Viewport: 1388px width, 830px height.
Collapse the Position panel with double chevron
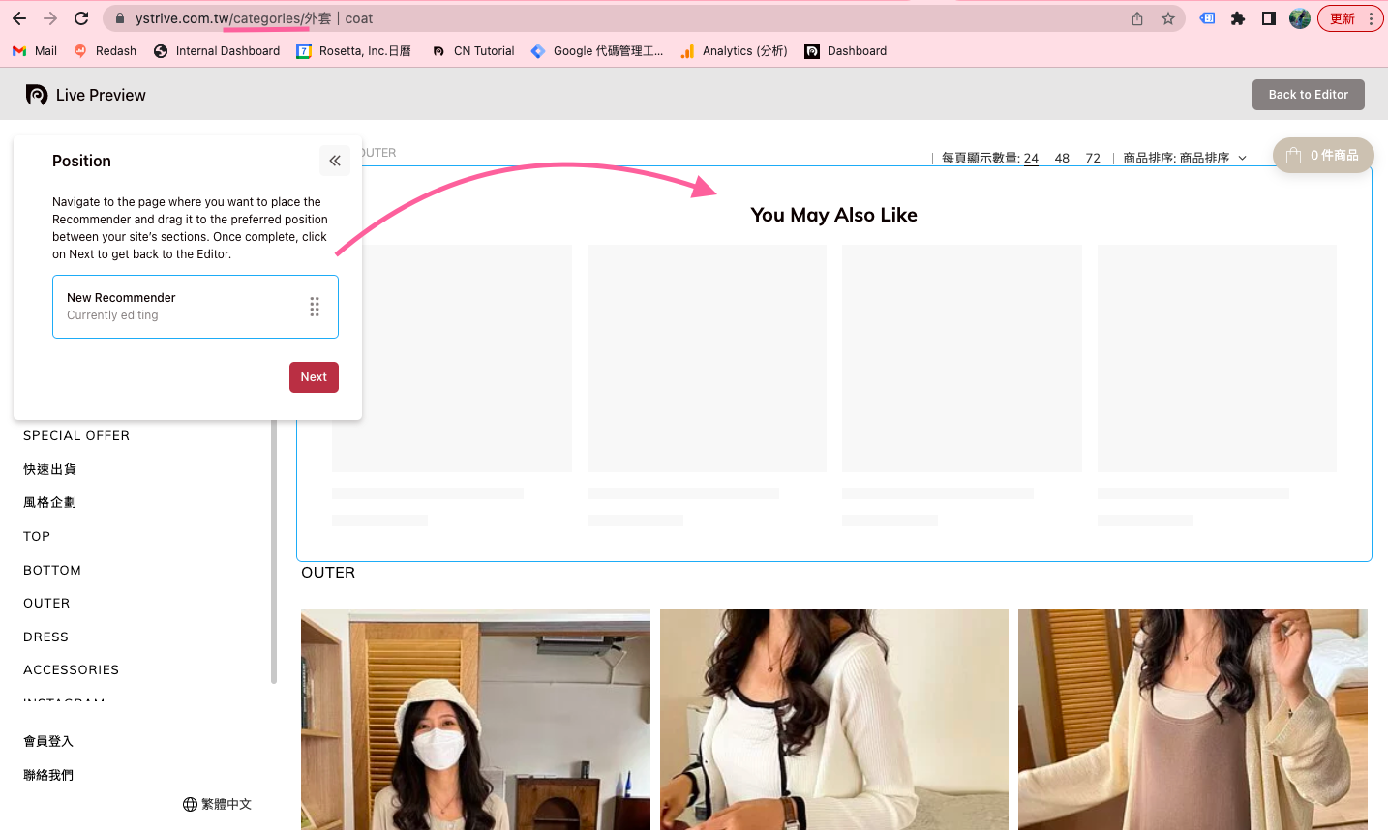click(x=335, y=161)
